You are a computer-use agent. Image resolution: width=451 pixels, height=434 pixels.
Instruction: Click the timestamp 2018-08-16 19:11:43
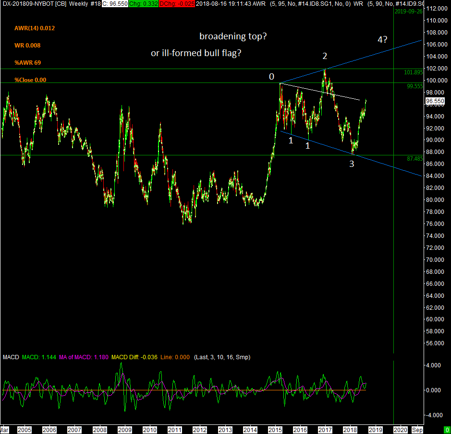tap(223, 4)
